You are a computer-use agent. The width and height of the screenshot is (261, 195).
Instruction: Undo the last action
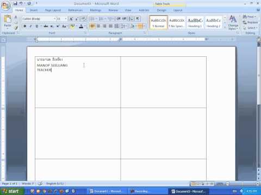21,3
